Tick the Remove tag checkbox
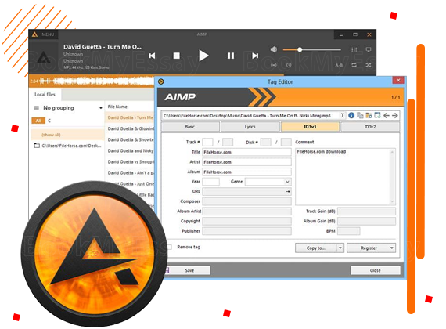Image resolution: width=446 pixels, height=329 pixels. pyautogui.click(x=170, y=247)
